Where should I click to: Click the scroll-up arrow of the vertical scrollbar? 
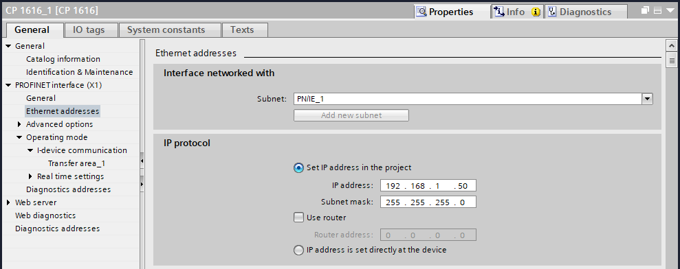click(671, 45)
